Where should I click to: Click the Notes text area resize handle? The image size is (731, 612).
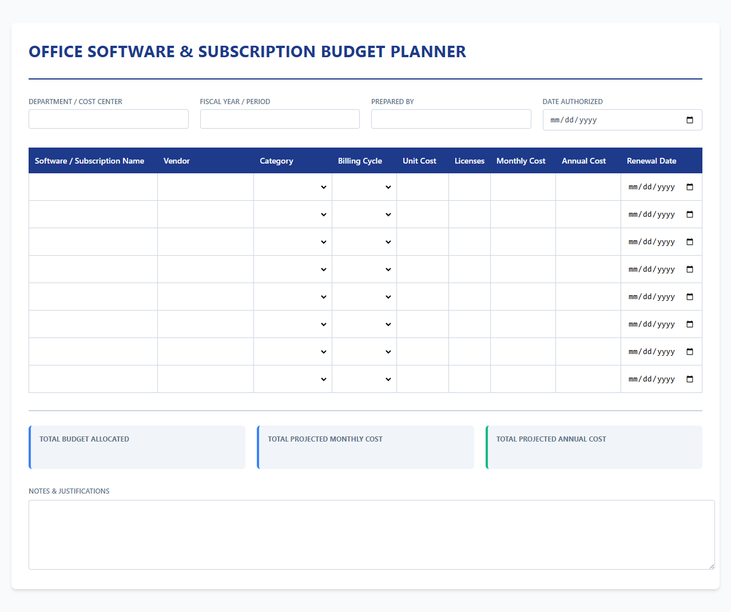click(712, 566)
